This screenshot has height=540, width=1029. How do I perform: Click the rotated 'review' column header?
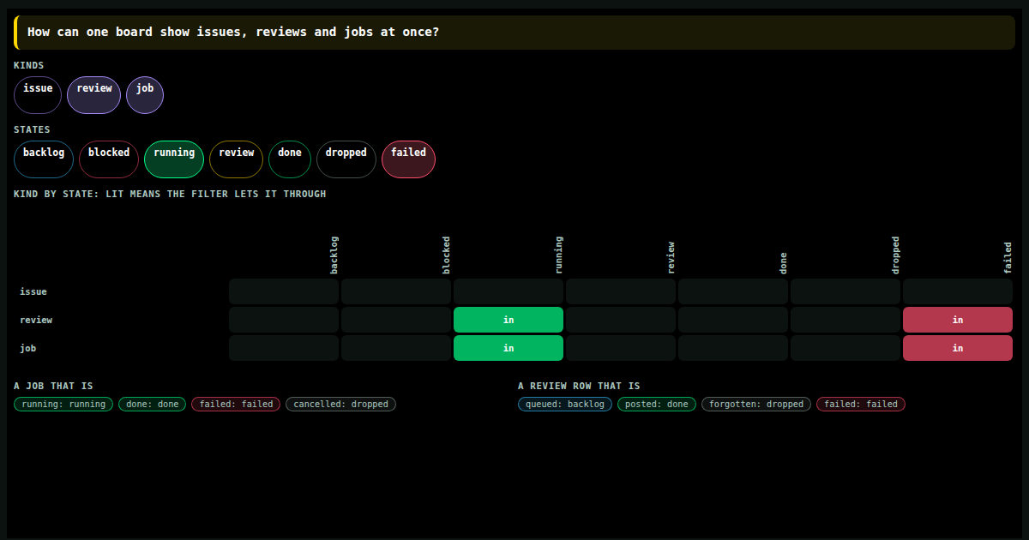[x=671, y=258]
